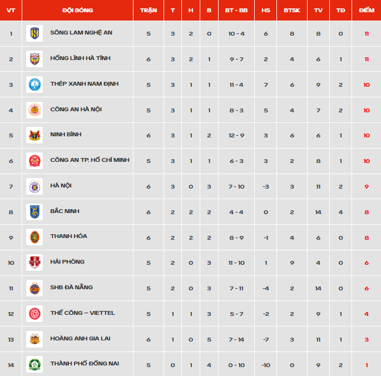This screenshot has width=381, height=376.
Task: Select the Công An Hà Nội badge
Action: click(x=34, y=110)
